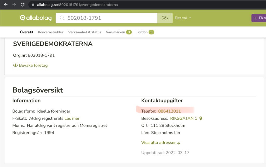Click the Bolagsöversikt heading
This screenshot has width=266, height=167.
[38, 90]
